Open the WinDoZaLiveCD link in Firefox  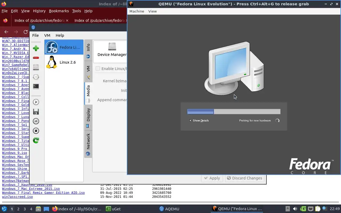[15, 73]
